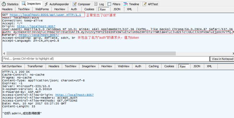This screenshot has width=234, height=118.
Task: Switch to the response JSON tab
Action: (197, 66)
